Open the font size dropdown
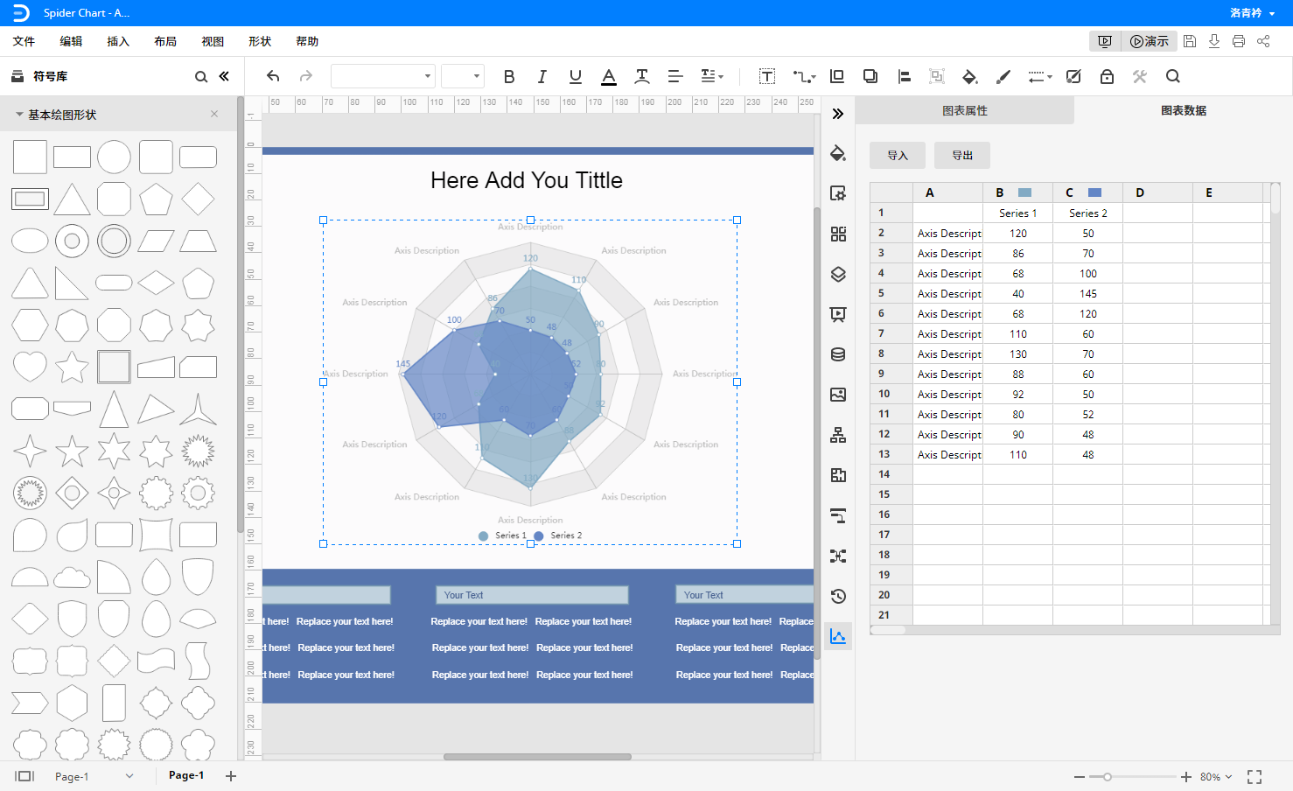The height and width of the screenshot is (791, 1293). point(462,76)
